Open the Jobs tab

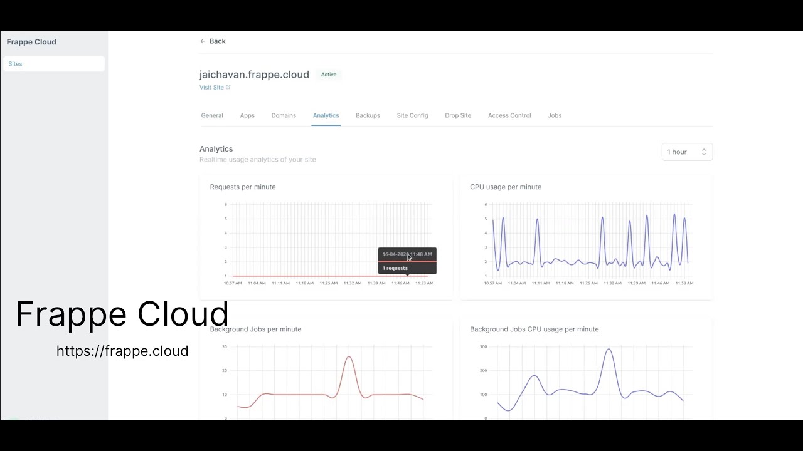click(x=555, y=115)
